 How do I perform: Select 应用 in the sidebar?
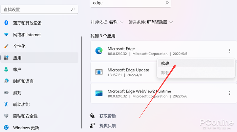[40, 58]
